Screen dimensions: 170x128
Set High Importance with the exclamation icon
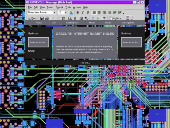pyautogui.click(x=93, y=18)
